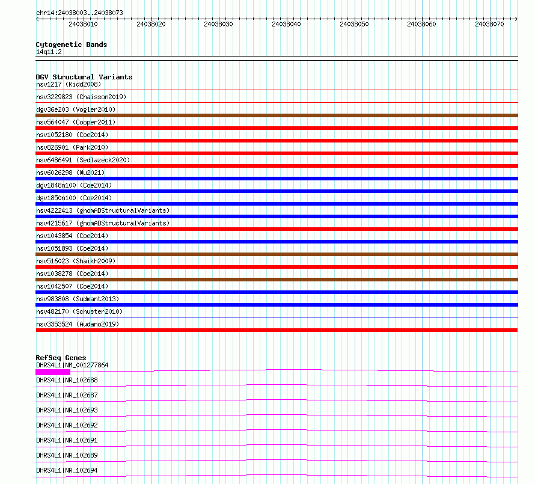535x484 pixels.
Task: Select the magenta DHRS4L1 exon block
Action: tap(53, 372)
